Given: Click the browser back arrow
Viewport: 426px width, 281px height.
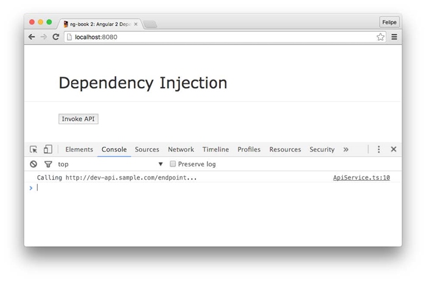Looking at the screenshot, I should pyautogui.click(x=32, y=37).
